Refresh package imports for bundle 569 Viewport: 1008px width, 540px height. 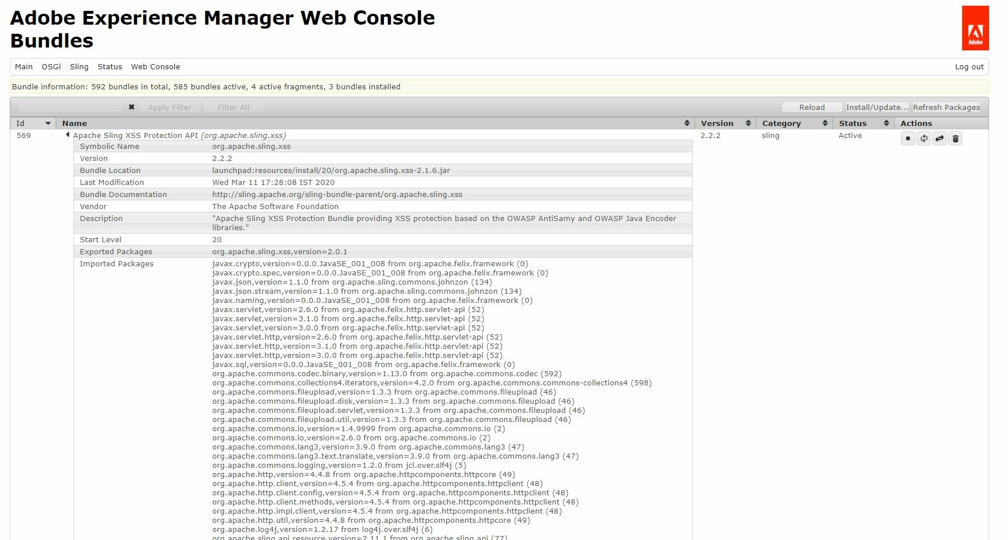(924, 139)
